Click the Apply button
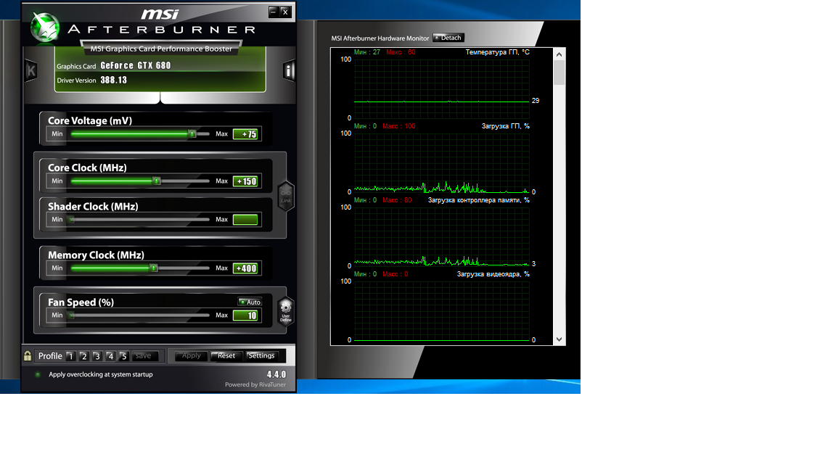The image size is (836, 470). pos(191,356)
